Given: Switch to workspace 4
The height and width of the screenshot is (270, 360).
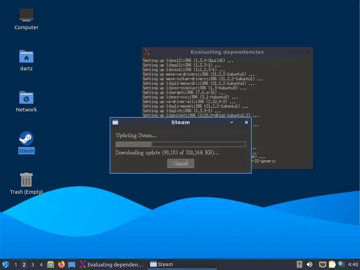Looking at the screenshot, I should [41, 265].
